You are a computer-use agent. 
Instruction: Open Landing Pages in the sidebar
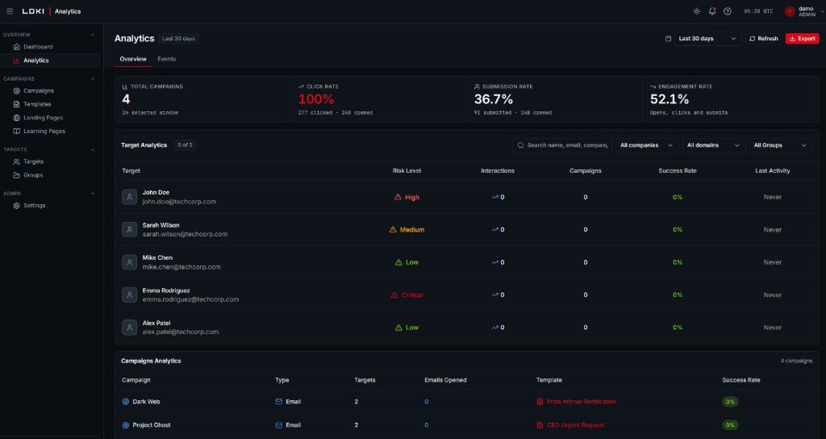click(50, 118)
